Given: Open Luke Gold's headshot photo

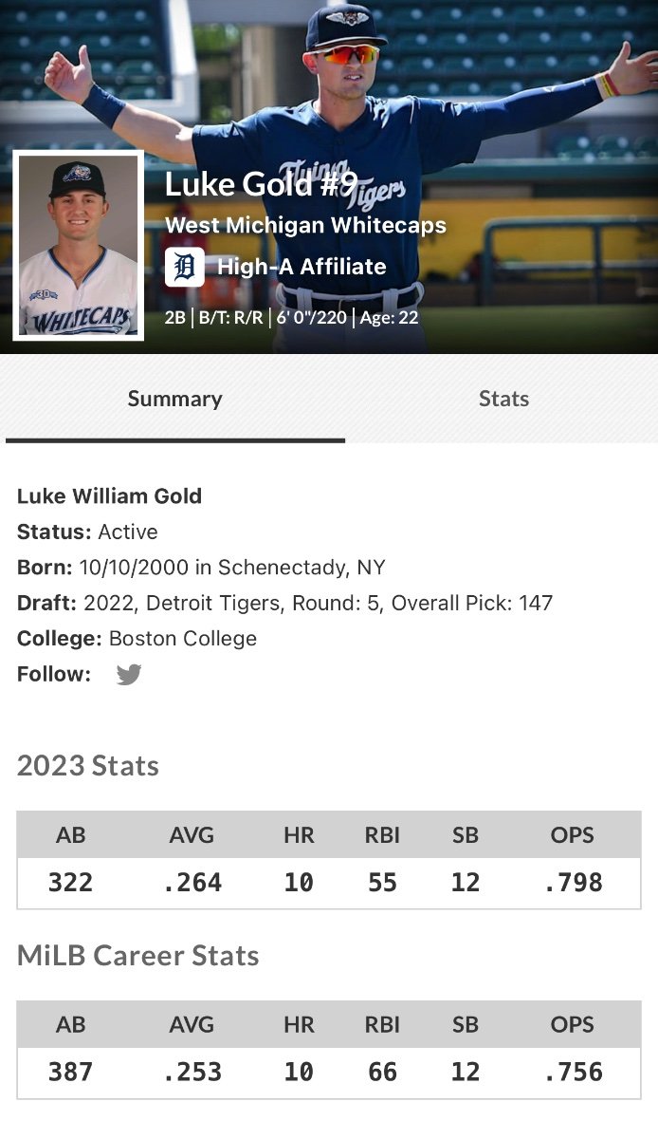Looking at the screenshot, I should coord(79,245).
